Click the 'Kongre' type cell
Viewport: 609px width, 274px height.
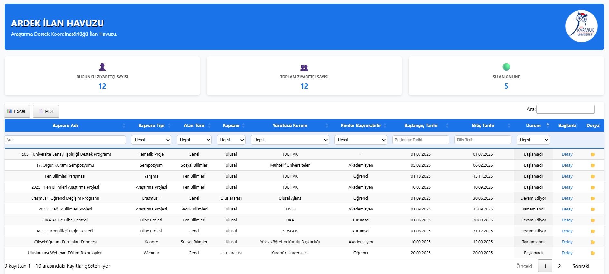(151, 242)
